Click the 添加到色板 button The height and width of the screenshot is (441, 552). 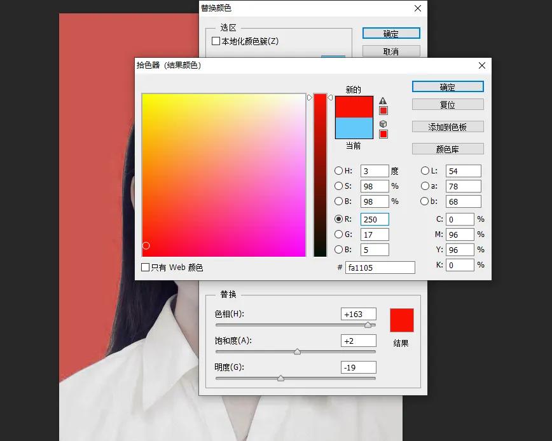(448, 126)
